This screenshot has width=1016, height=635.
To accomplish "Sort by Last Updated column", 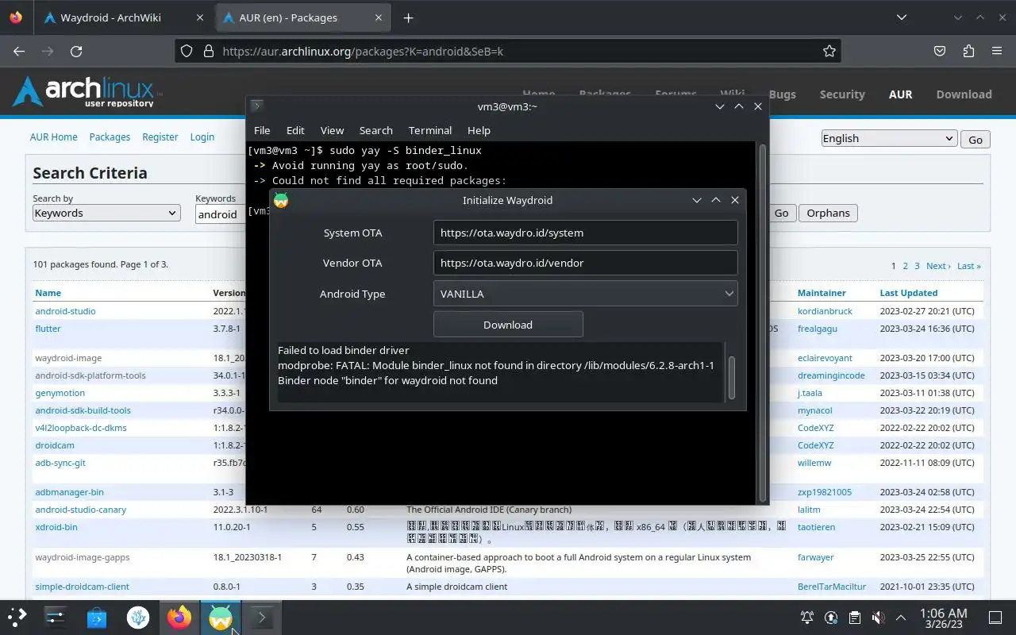I will tap(908, 293).
